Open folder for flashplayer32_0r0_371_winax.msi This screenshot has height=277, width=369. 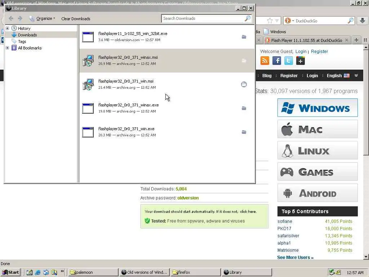[244, 61]
